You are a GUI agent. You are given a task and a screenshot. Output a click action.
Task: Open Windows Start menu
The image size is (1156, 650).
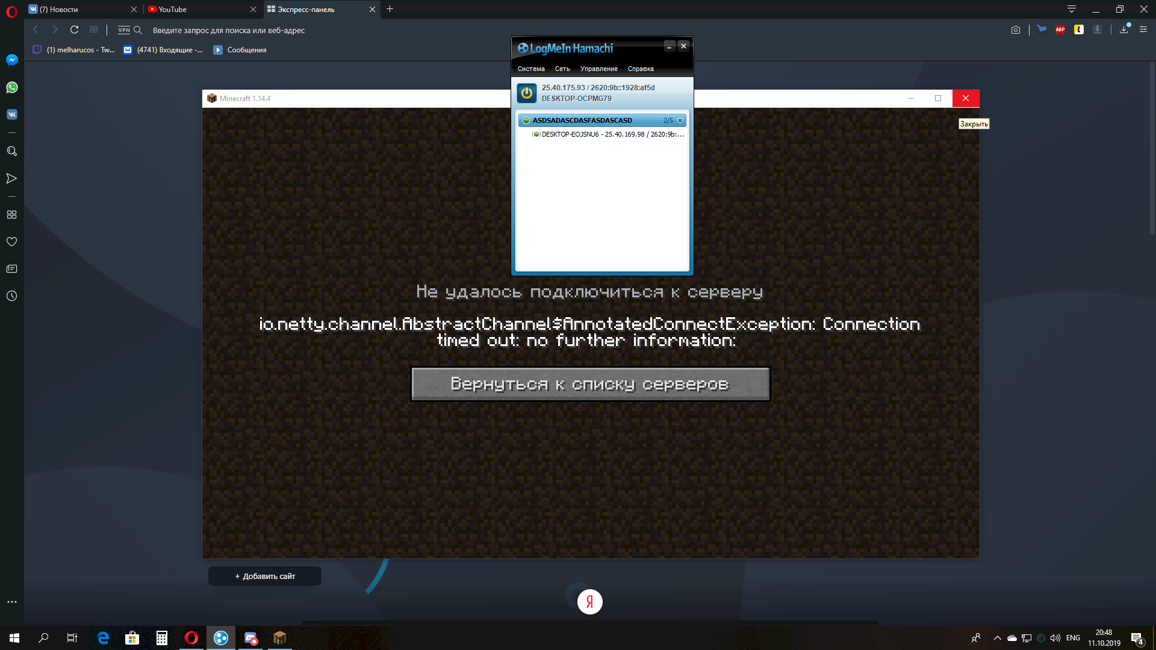tap(14, 638)
